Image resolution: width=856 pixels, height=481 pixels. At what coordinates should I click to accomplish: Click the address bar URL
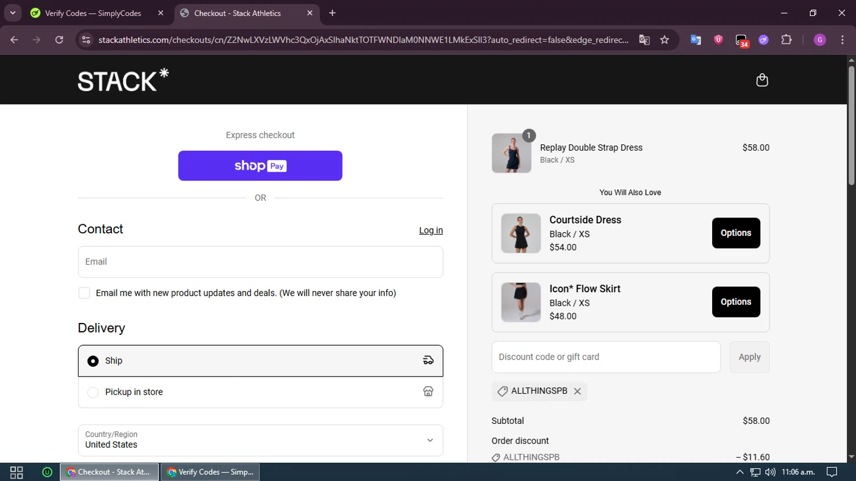pos(364,40)
